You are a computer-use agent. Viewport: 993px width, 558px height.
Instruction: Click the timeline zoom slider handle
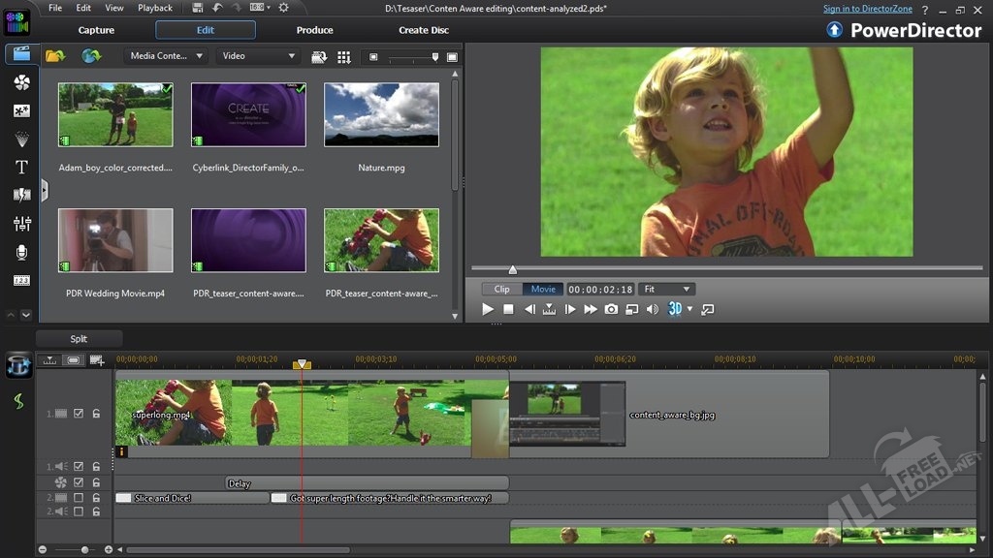[x=84, y=550]
